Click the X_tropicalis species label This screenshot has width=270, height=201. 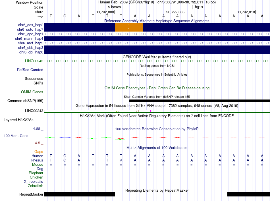[x=34, y=182]
